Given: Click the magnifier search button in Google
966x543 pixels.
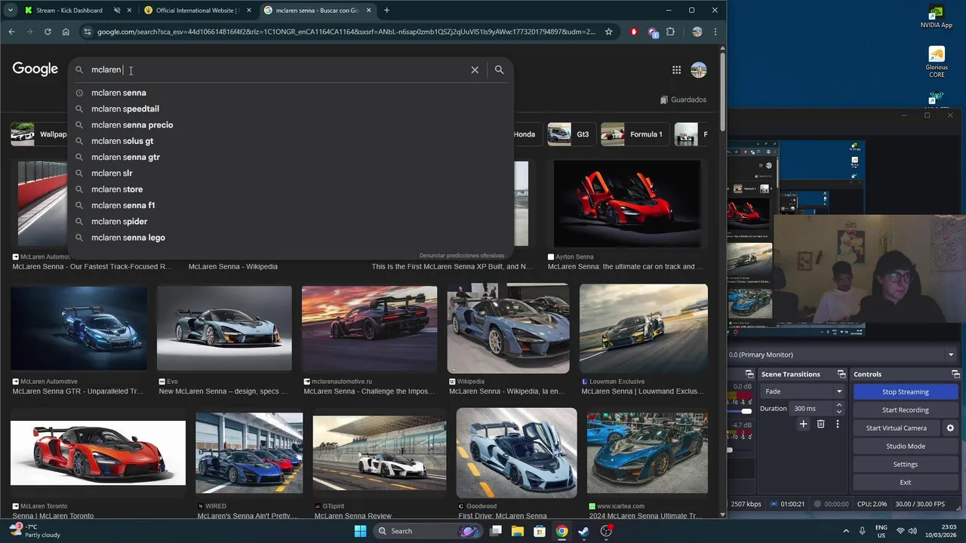Looking at the screenshot, I should [x=499, y=69].
